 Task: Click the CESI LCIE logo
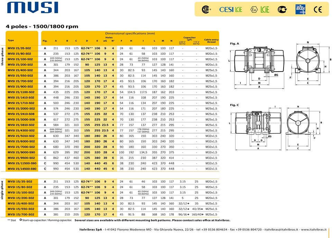coord(231,10)
